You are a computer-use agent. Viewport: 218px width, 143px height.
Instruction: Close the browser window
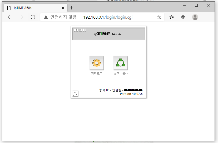209,5
